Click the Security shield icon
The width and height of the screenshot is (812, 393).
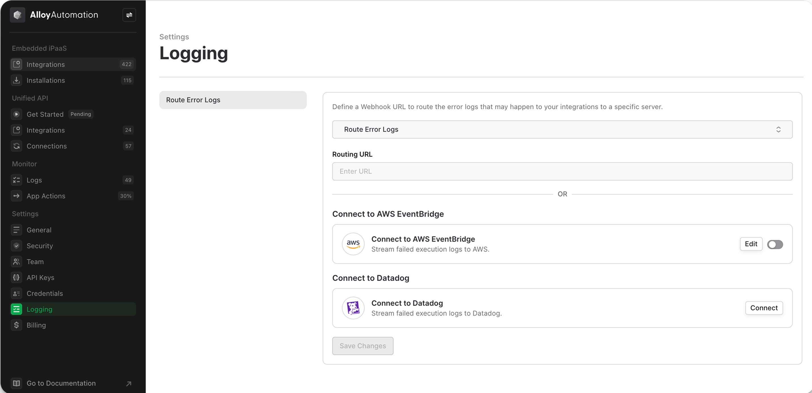tap(16, 246)
